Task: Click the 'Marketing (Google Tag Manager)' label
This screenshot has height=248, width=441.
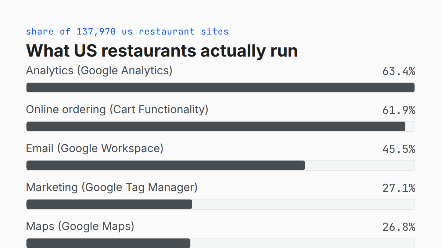Action: click(x=112, y=187)
